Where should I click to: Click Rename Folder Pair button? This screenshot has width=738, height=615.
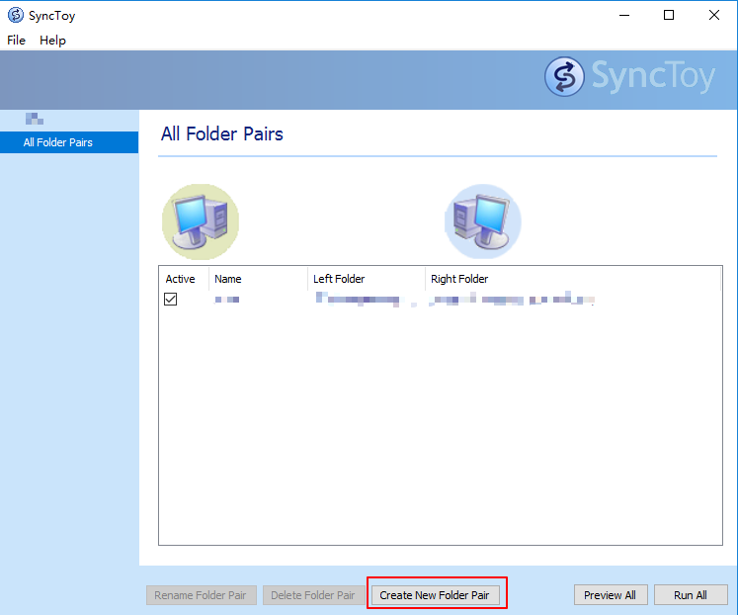coord(202,595)
